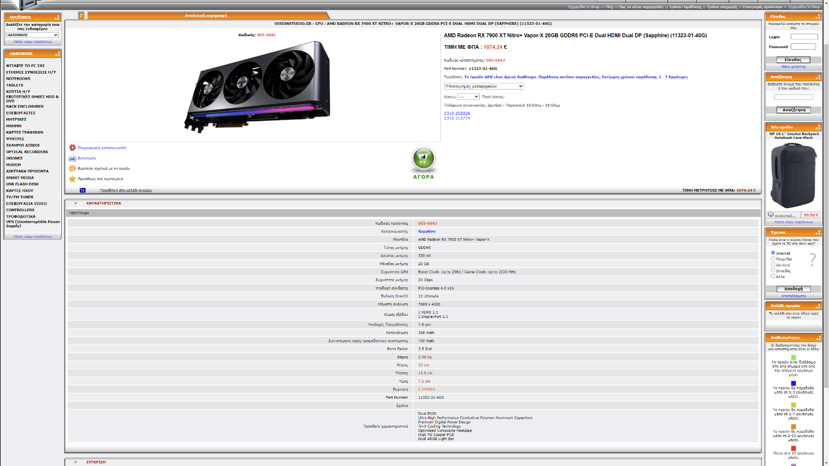Viewport: 829px width, 466px height.
Task: Click the 2 ΧΡΟΝΙΑ warranty value
Action: [x=426, y=389]
